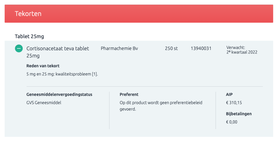This screenshot has width=276, height=142.
Task: Collapse the Cortisonacetaat teva entry with green minus icon
Action: click(x=19, y=48)
